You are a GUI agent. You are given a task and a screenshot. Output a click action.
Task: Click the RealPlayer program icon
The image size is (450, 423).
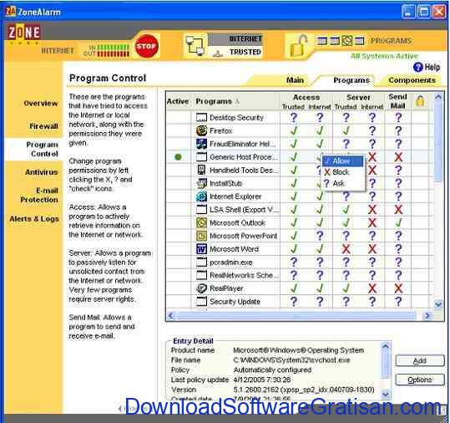[201, 288]
